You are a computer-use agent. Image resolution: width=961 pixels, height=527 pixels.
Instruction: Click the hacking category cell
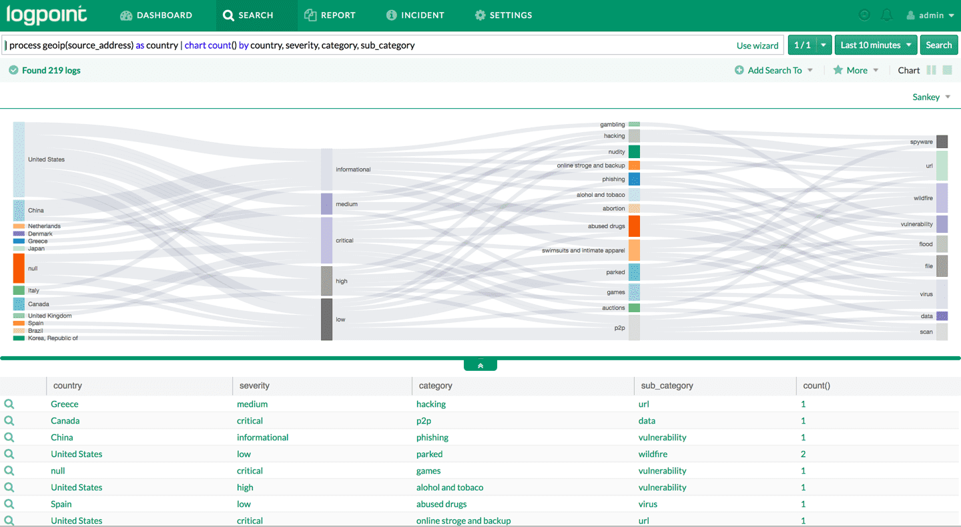(431, 404)
